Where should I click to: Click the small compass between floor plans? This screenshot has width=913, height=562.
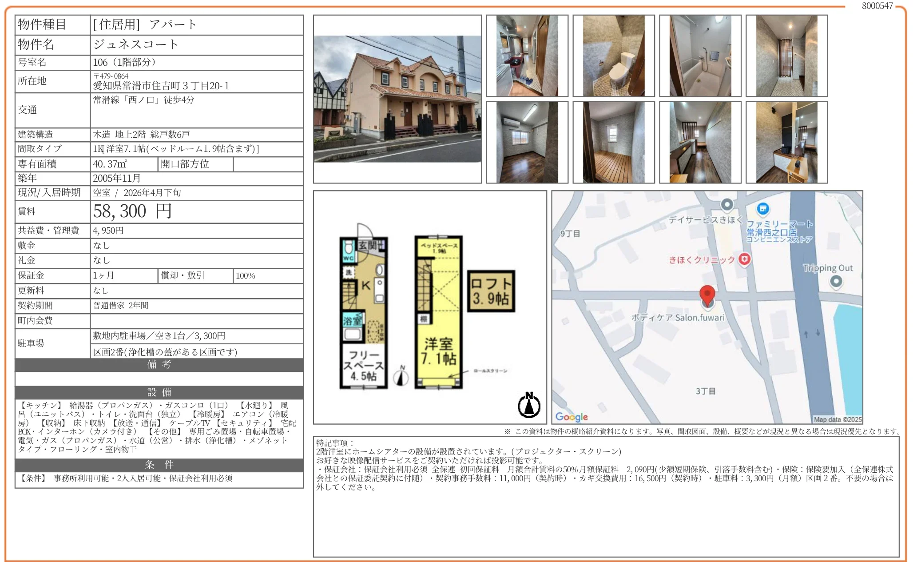[x=401, y=377]
